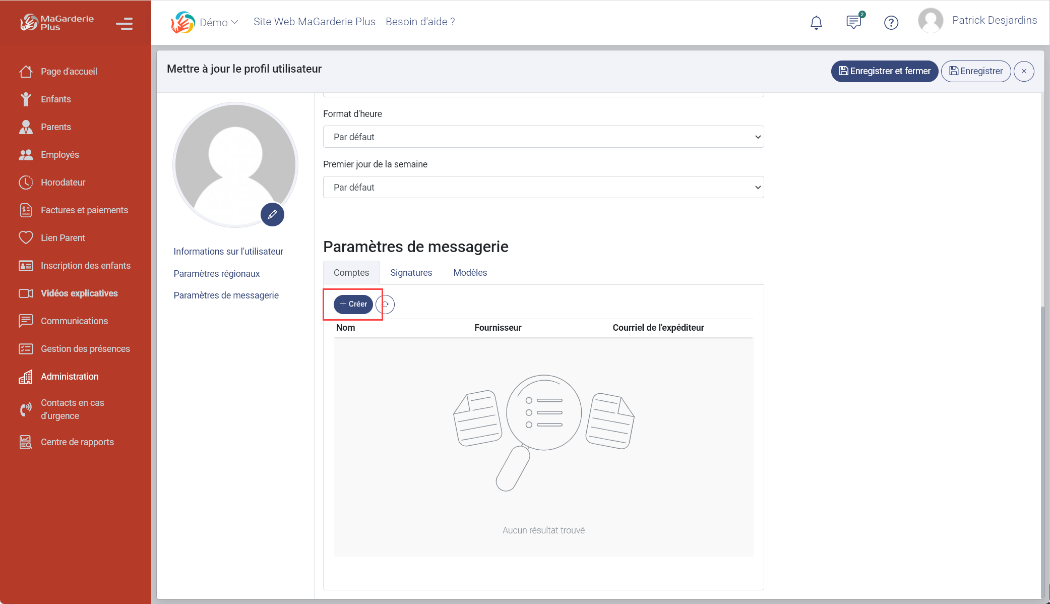
Task: Edit the profile picture with pencil icon
Action: pyautogui.click(x=272, y=214)
